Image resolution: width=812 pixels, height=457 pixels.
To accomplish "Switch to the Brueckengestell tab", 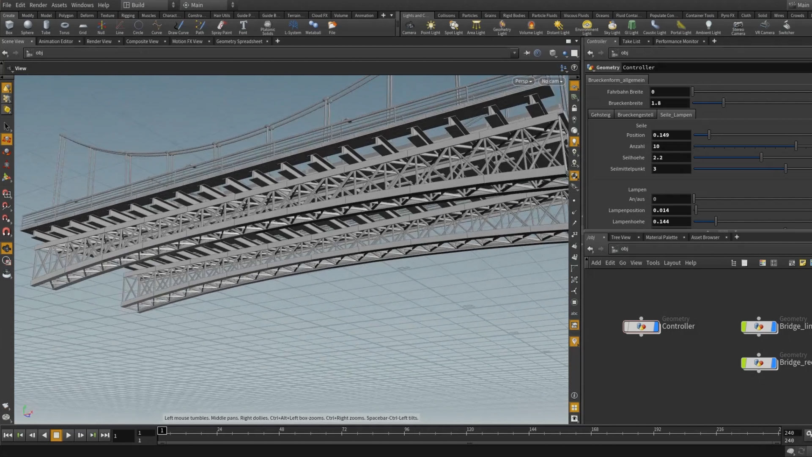I will [635, 115].
